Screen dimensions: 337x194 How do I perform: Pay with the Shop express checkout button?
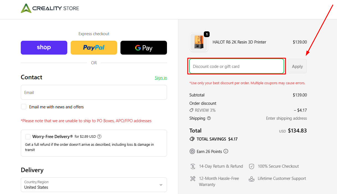44,48
